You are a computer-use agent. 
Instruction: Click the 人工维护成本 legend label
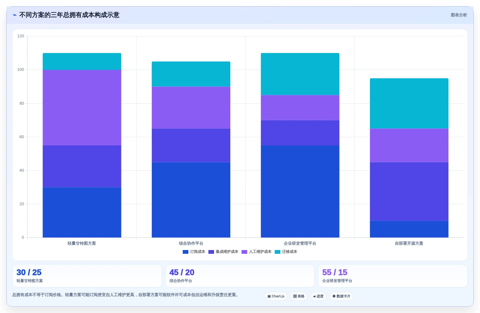pos(260,252)
